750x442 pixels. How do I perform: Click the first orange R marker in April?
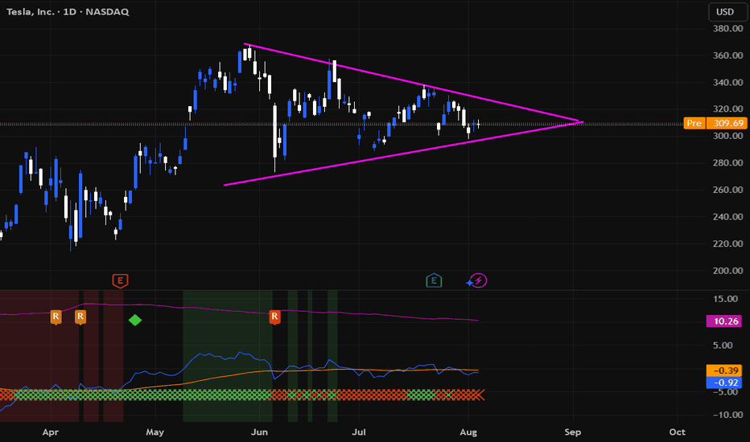tap(56, 317)
